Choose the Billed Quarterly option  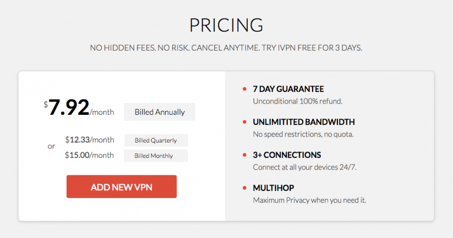coord(156,140)
